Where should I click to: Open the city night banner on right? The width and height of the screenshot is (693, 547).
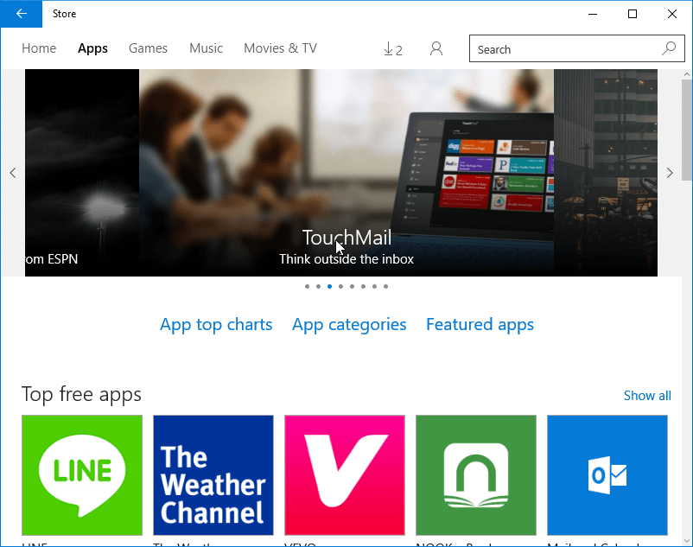(606, 173)
